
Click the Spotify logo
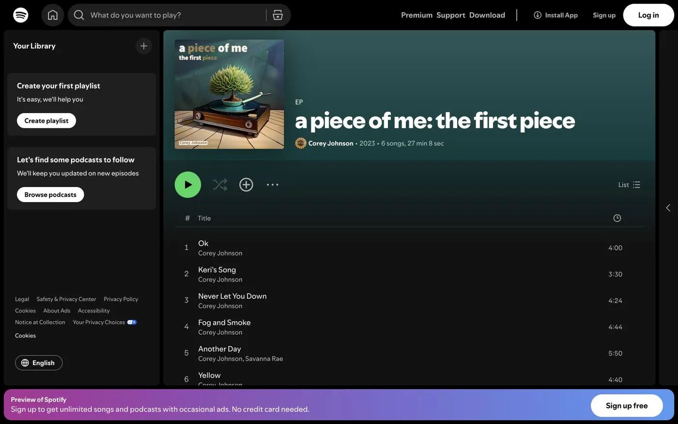click(x=21, y=15)
